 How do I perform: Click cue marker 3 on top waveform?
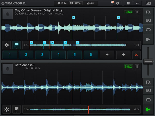click(x=73, y=18)
